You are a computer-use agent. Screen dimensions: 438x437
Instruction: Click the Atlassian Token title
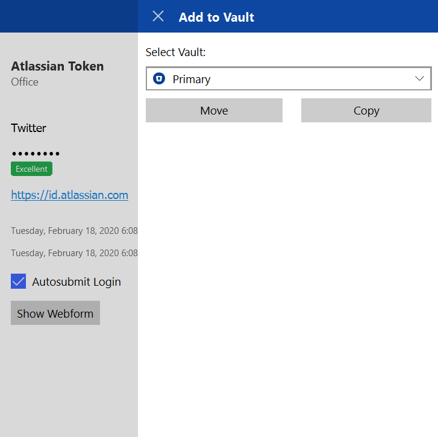(57, 66)
